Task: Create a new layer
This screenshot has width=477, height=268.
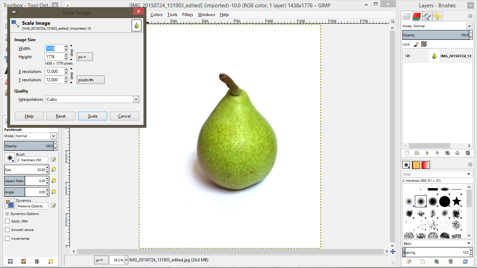Action: (x=407, y=153)
